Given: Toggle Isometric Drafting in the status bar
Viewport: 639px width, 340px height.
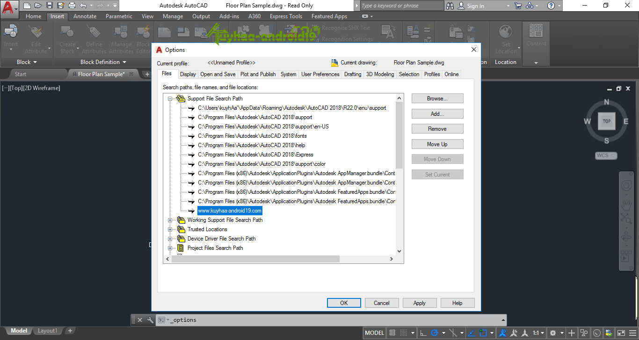Looking at the screenshot, I should pos(453,333).
